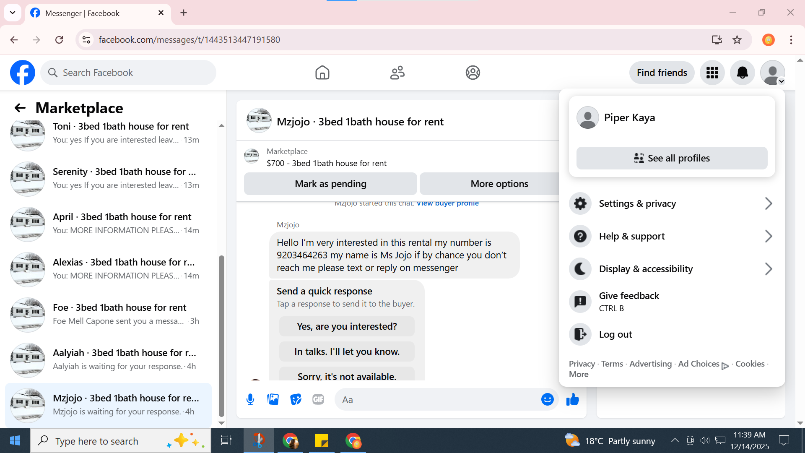Open the Menu grid icon

click(712, 73)
